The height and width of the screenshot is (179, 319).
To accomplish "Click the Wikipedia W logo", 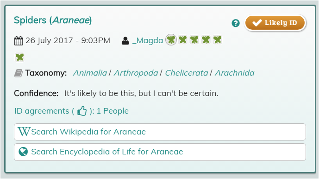I will point(24,132).
